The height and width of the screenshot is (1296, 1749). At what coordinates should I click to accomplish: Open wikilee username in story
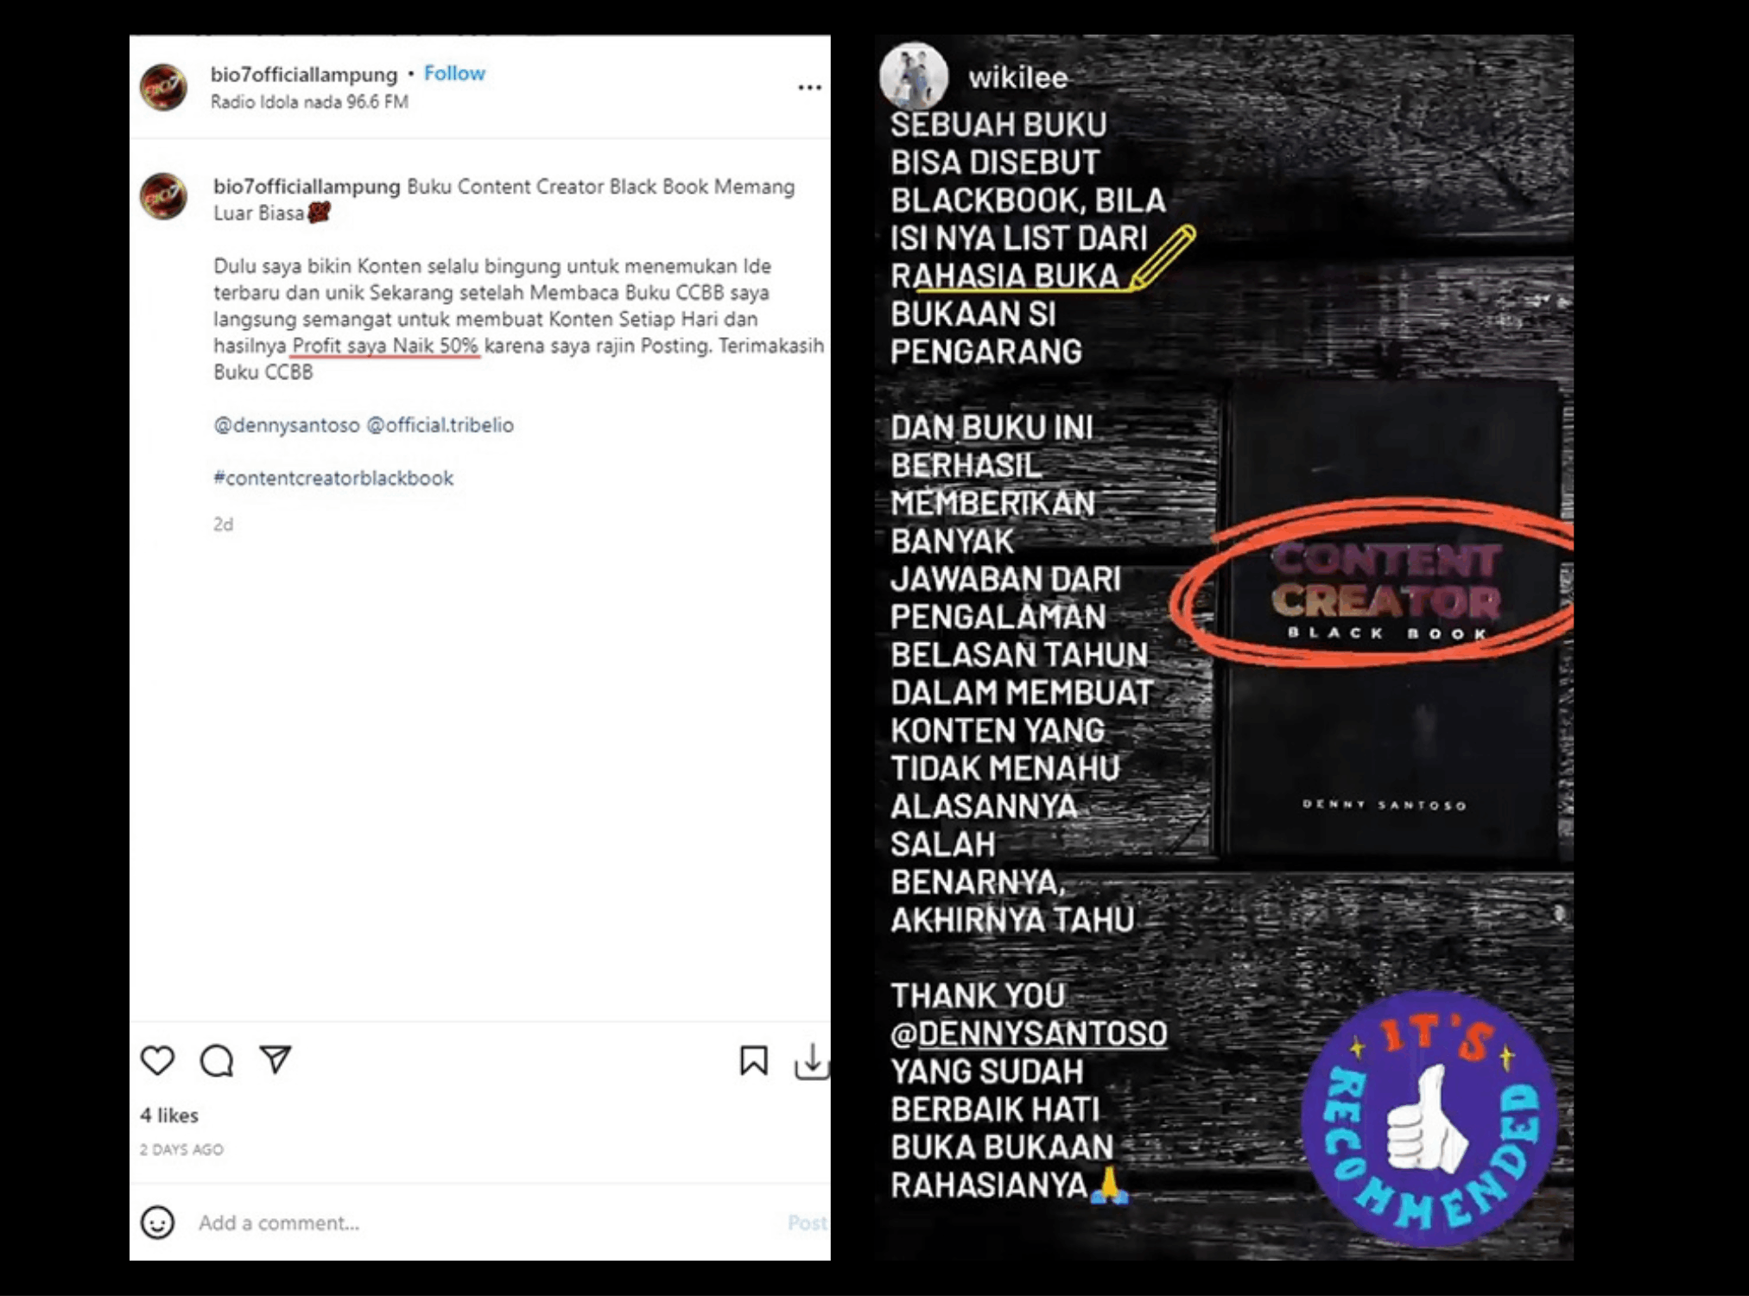1017,78
